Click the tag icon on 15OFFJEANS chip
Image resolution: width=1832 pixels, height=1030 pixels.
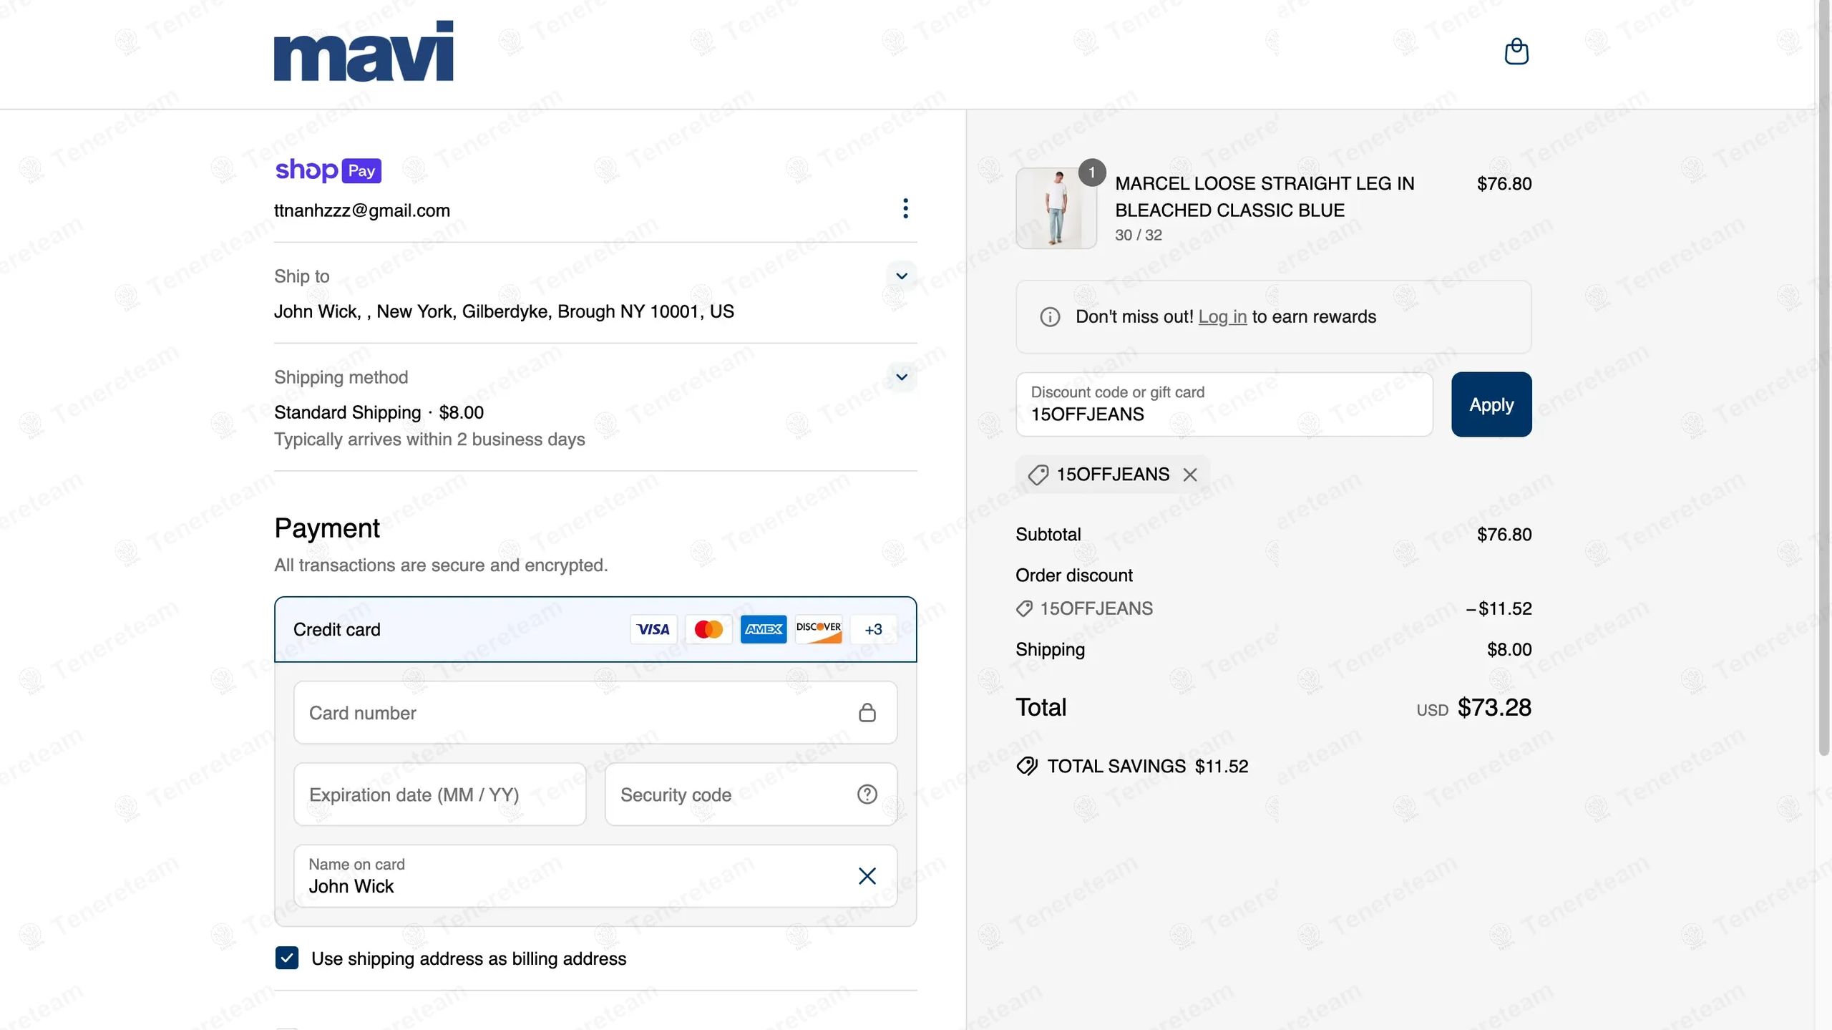(1038, 475)
